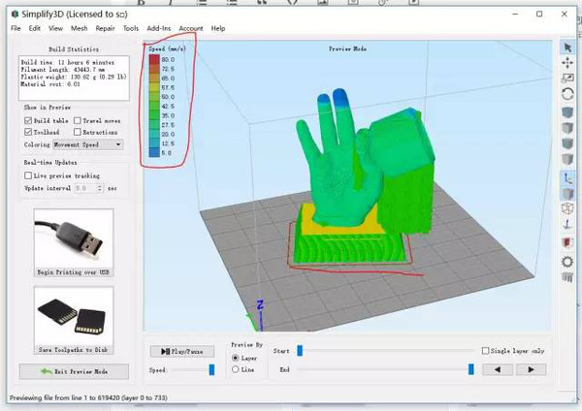Check the Single layer only box
582x411 pixels.
coord(486,351)
